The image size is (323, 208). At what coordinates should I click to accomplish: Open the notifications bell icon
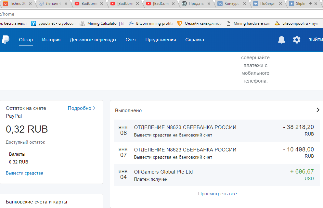click(x=281, y=40)
